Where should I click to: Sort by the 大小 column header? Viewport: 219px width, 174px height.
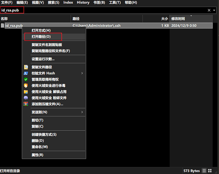(156, 19)
